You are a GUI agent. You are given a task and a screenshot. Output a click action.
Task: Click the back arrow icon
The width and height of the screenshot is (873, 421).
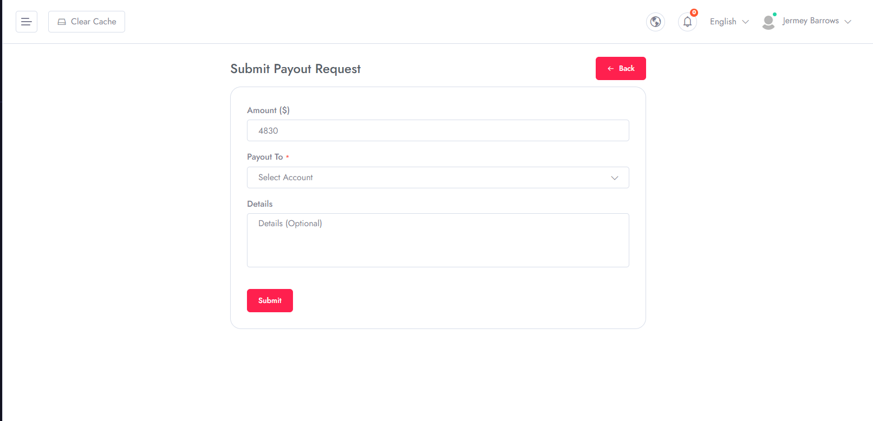coord(610,69)
